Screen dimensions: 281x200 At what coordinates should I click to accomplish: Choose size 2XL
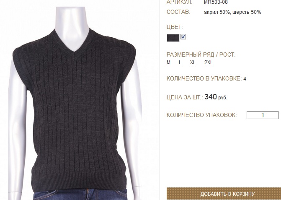click(209, 62)
